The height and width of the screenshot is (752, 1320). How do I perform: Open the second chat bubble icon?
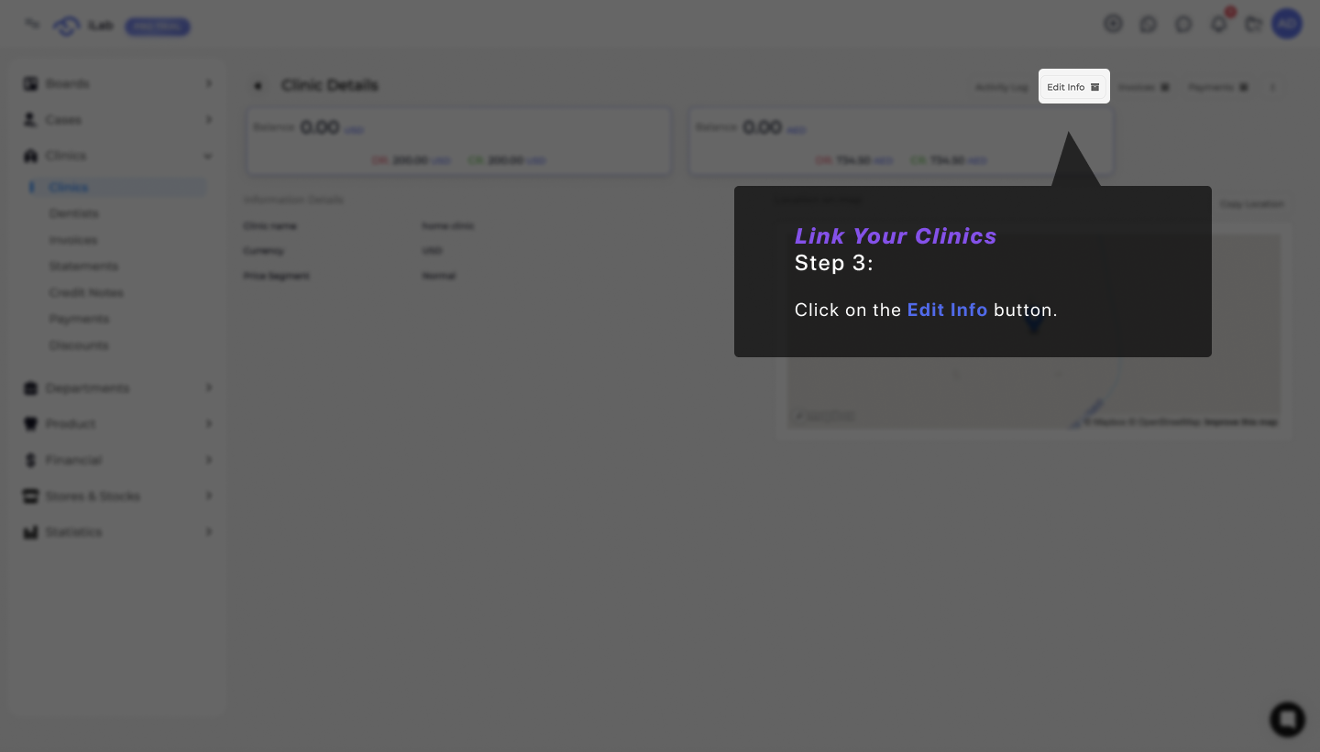click(x=1183, y=25)
